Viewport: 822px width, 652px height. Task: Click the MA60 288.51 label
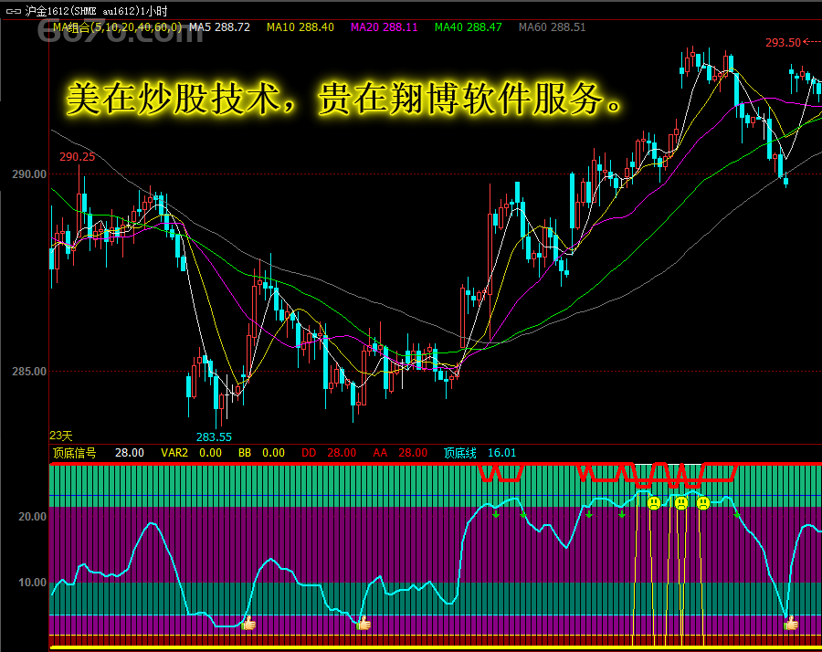552,27
